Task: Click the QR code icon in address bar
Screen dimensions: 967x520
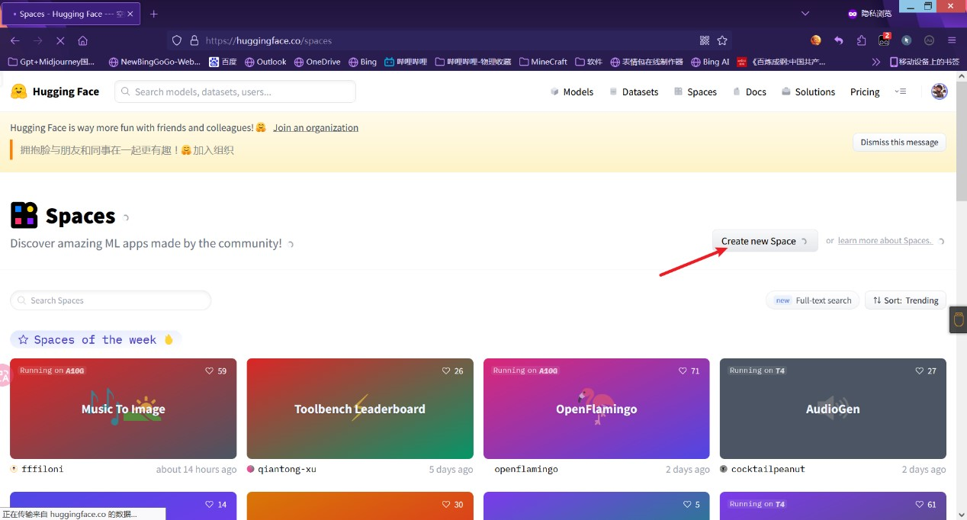Action: tap(705, 40)
